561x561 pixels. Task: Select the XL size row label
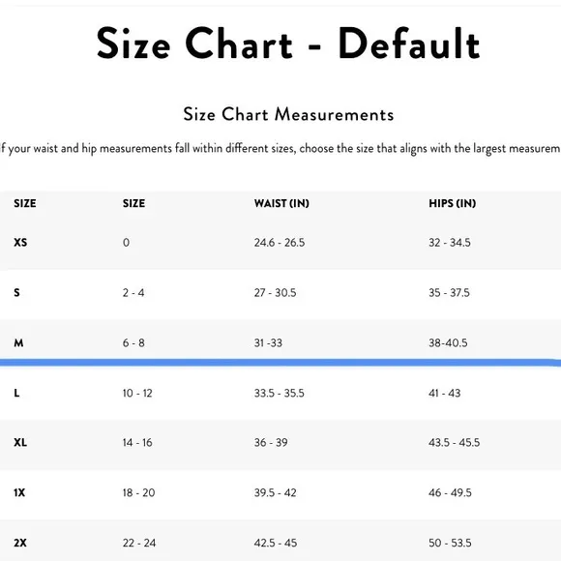20,443
